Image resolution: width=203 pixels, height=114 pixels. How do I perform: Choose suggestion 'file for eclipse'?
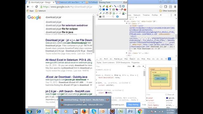point(62,29)
